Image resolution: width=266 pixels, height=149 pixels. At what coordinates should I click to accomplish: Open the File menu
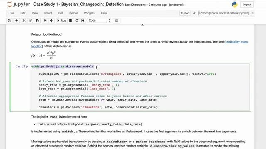point(12,13)
